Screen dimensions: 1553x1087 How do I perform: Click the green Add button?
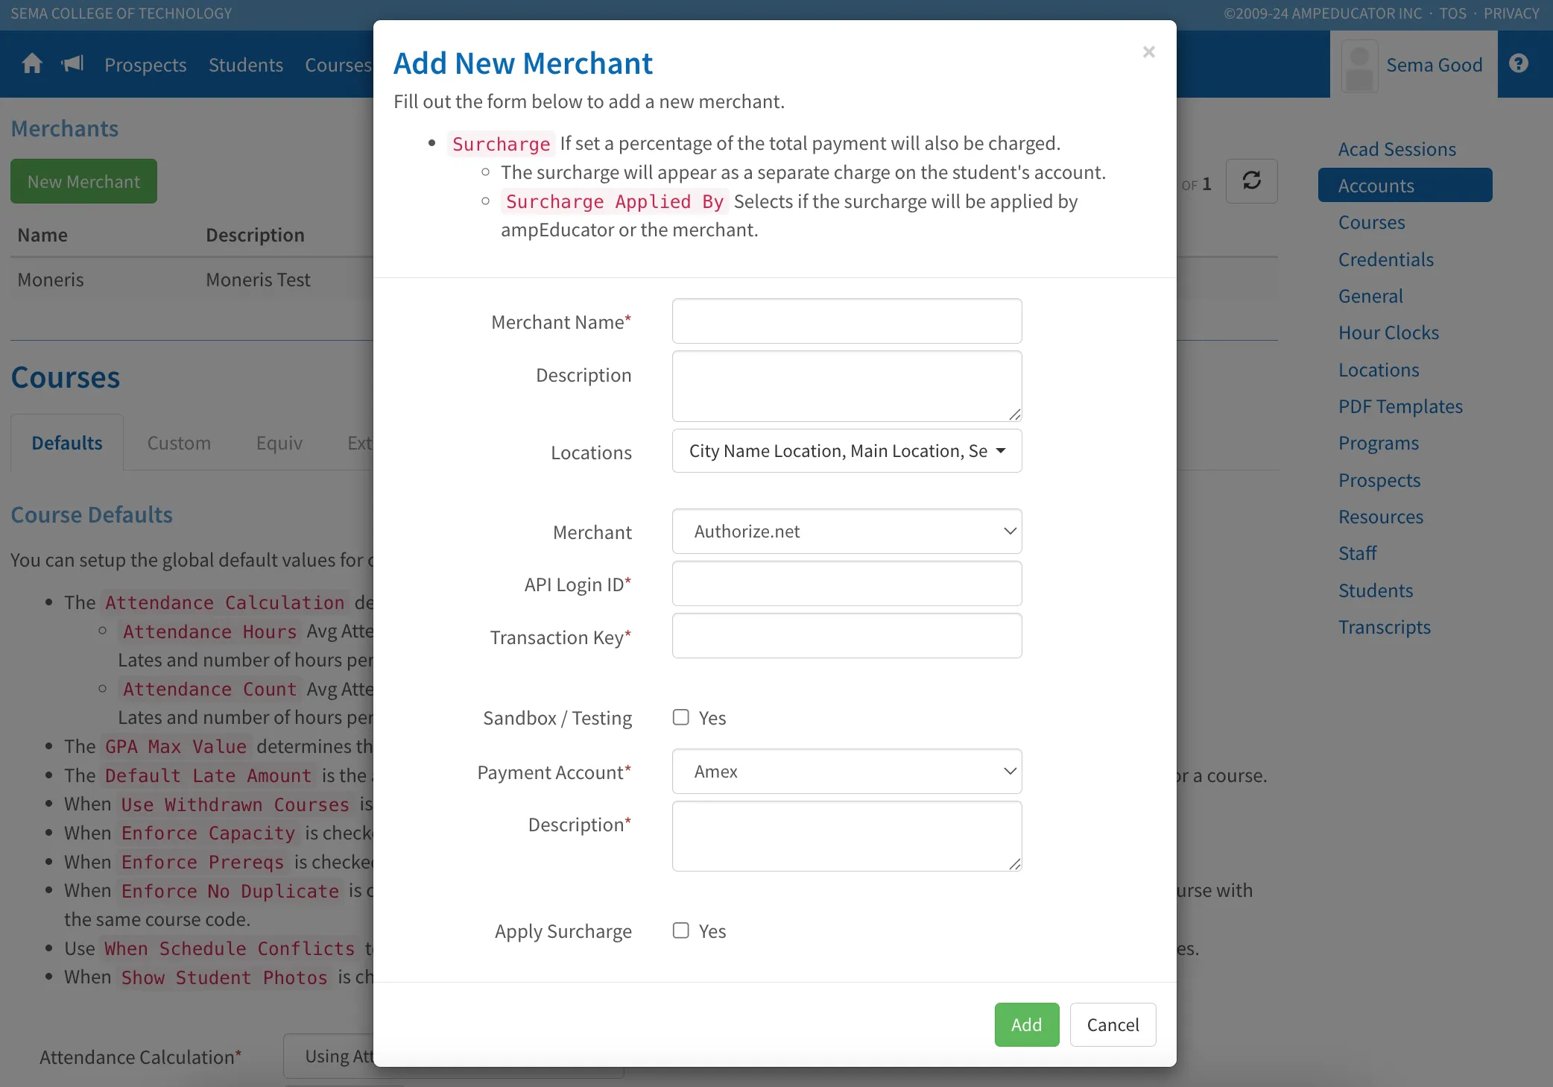(x=1026, y=1024)
